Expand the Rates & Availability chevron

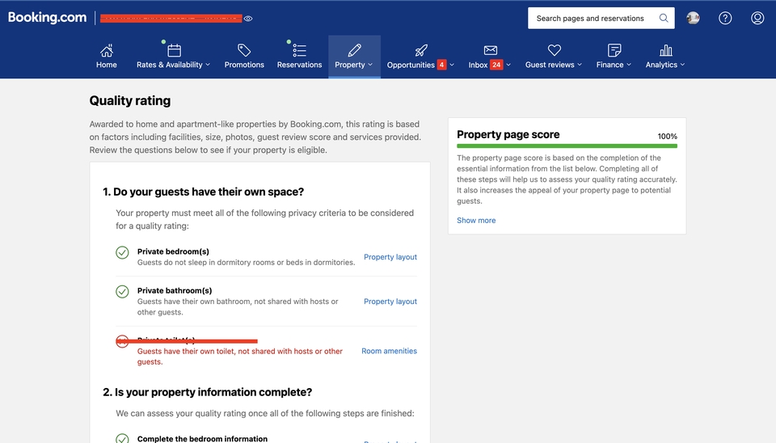[x=208, y=65]
